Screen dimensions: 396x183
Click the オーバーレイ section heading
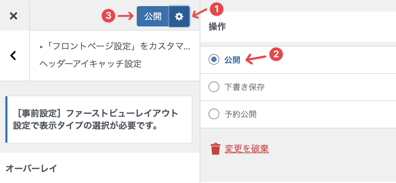click(x=31, y=168)
